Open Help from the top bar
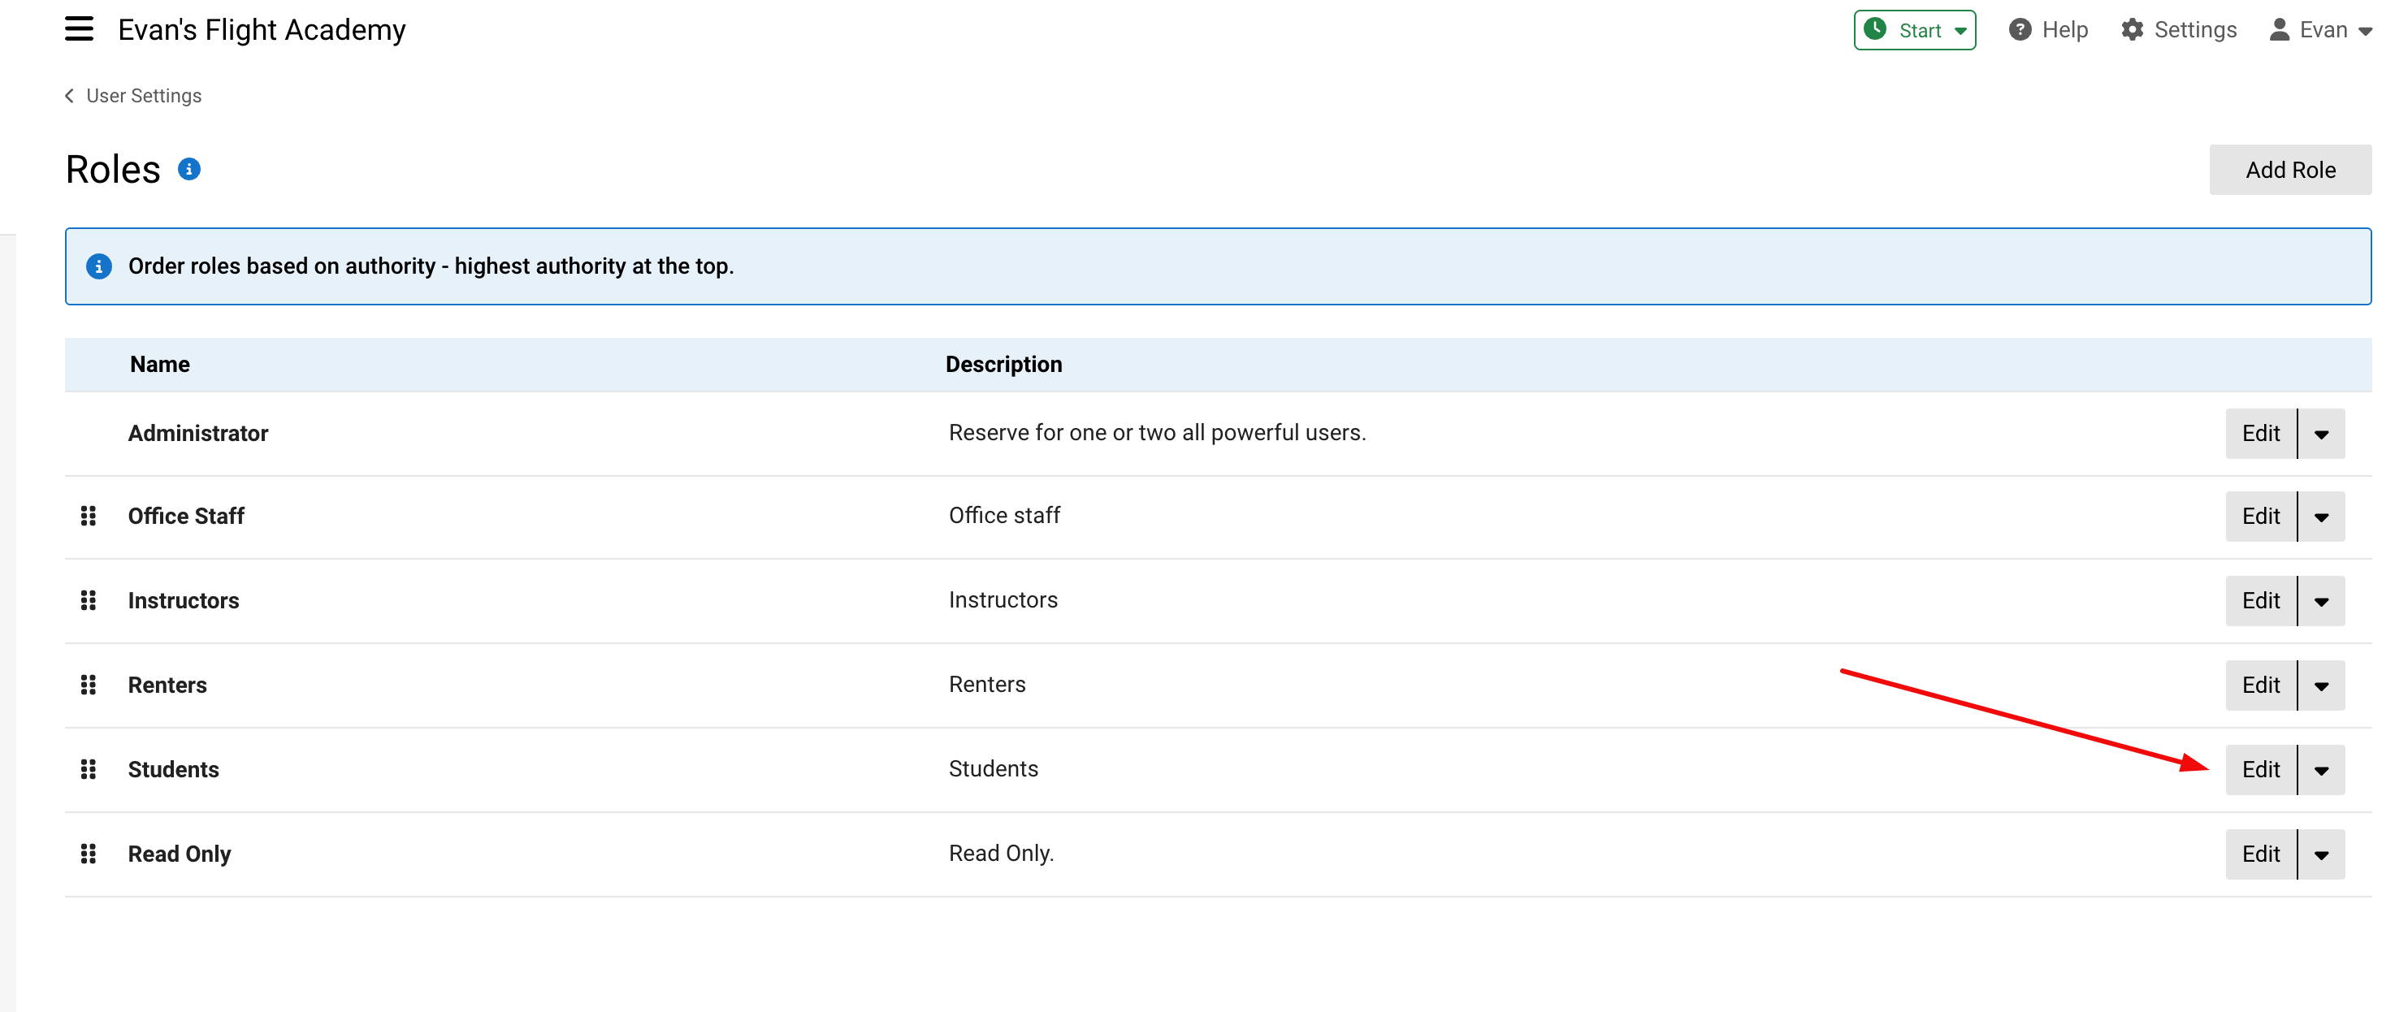This screenshot has height=1012, width=2408. pyautogui.click(x=2048, y=30)
